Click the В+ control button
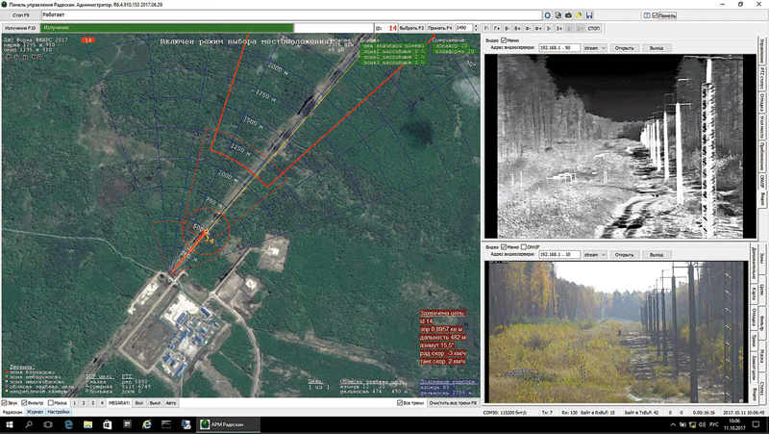The width and height of the screenshot is (769, 434). tap(518, 29)
